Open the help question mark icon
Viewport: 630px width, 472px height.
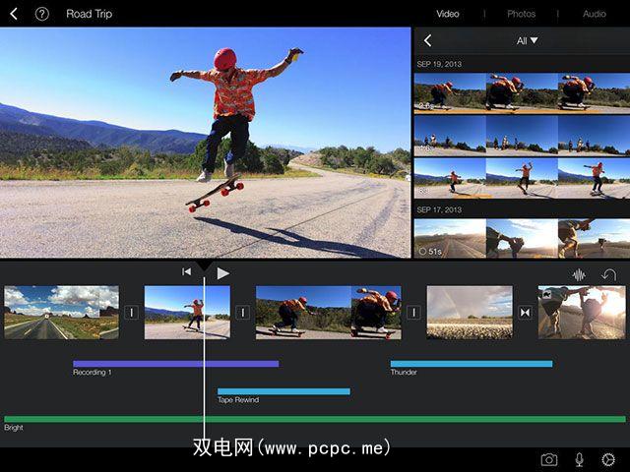click(41, 14)
